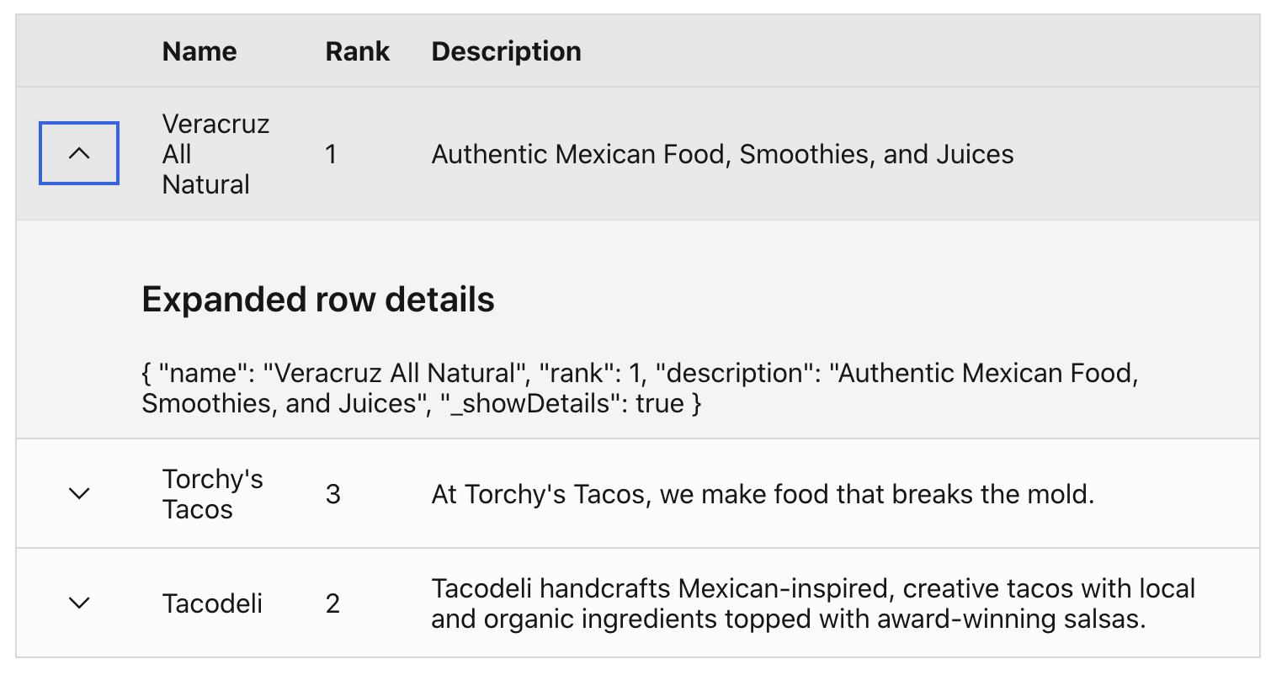Click the Rank column header

[357, 51]
